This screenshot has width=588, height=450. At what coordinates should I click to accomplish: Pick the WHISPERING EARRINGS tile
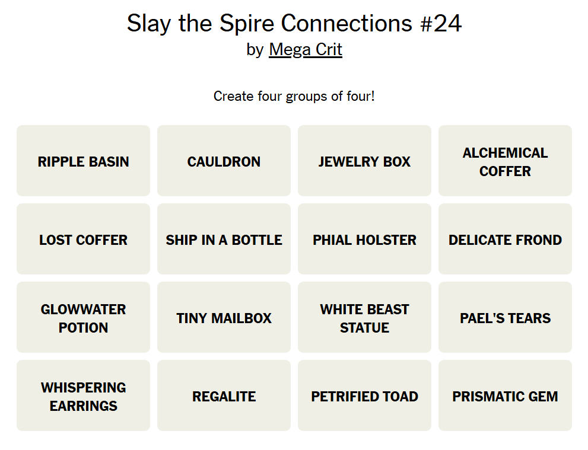tap(83, 395)
